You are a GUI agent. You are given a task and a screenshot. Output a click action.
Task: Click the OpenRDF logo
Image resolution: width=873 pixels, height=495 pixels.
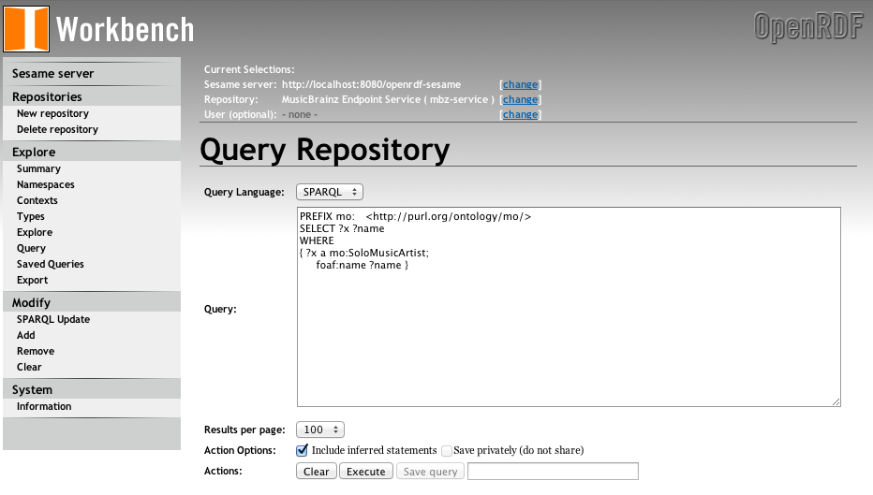[808, 27]
